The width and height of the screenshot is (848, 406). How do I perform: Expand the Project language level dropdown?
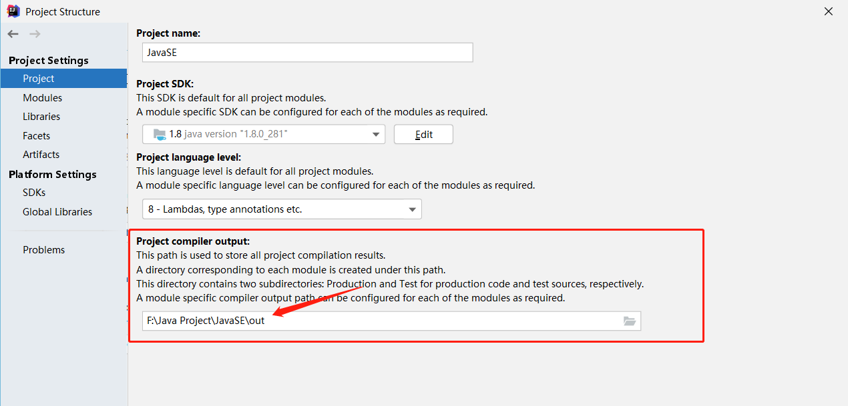point(412,209)
